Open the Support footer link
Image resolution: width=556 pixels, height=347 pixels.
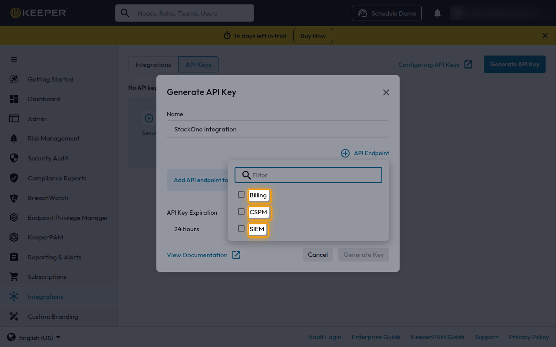click(x=486, y=337)
